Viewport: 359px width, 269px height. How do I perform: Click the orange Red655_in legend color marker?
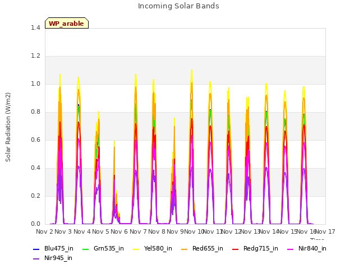click(x=185, y=249)
